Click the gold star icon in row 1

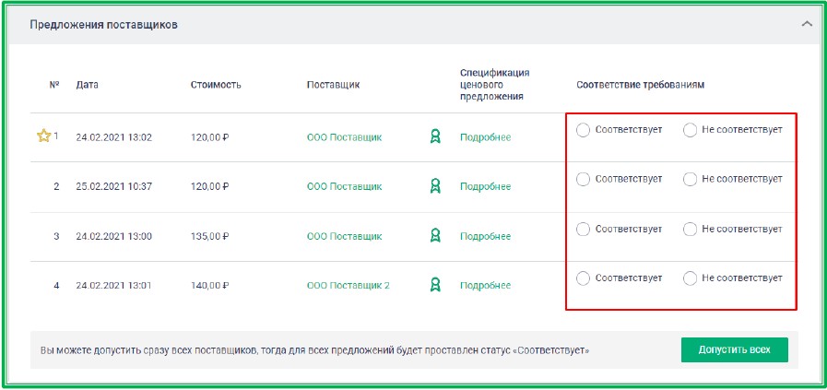click(x=42, y=136)
